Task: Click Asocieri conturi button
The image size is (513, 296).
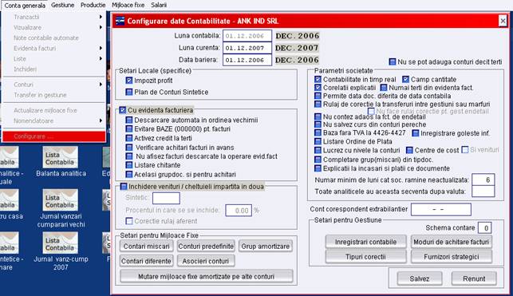Action: (206, 261)
